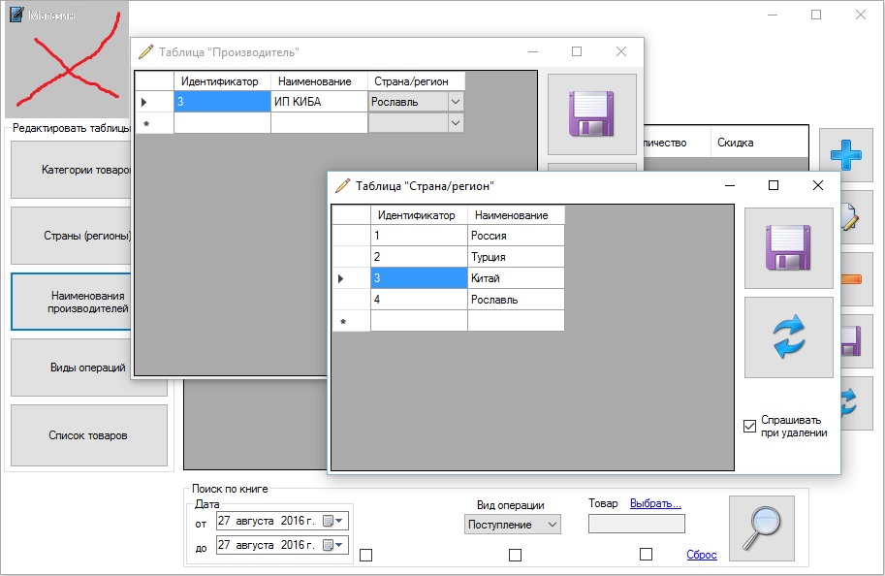Select identifier cell 4 in Страна/регион table

[419, 300]
